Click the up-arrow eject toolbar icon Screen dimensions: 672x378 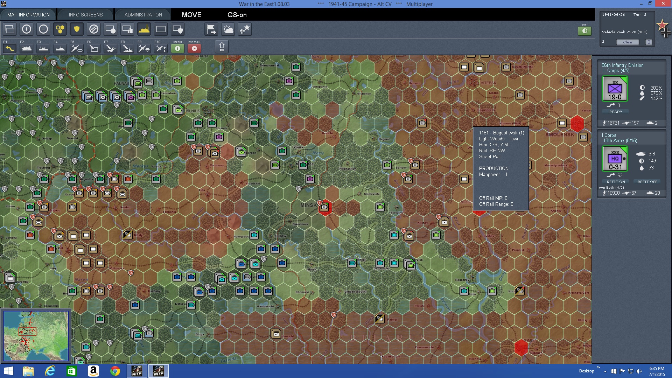tap(222, 47)
